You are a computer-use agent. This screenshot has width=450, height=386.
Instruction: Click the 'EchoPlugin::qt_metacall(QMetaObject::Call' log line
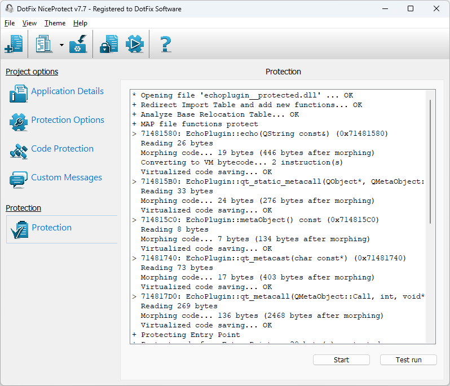[x=278, y=296]
